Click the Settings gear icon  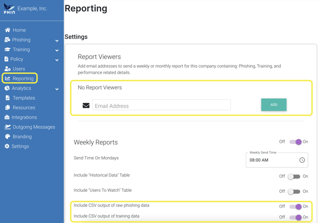(x=7, y=146)
